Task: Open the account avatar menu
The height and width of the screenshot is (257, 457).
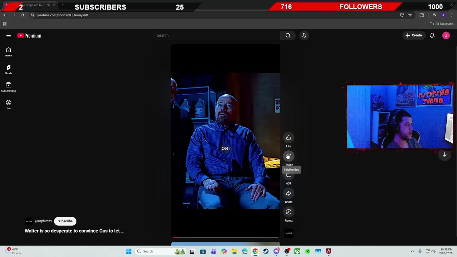Action: pyautogui.click(x=446, y=35)
